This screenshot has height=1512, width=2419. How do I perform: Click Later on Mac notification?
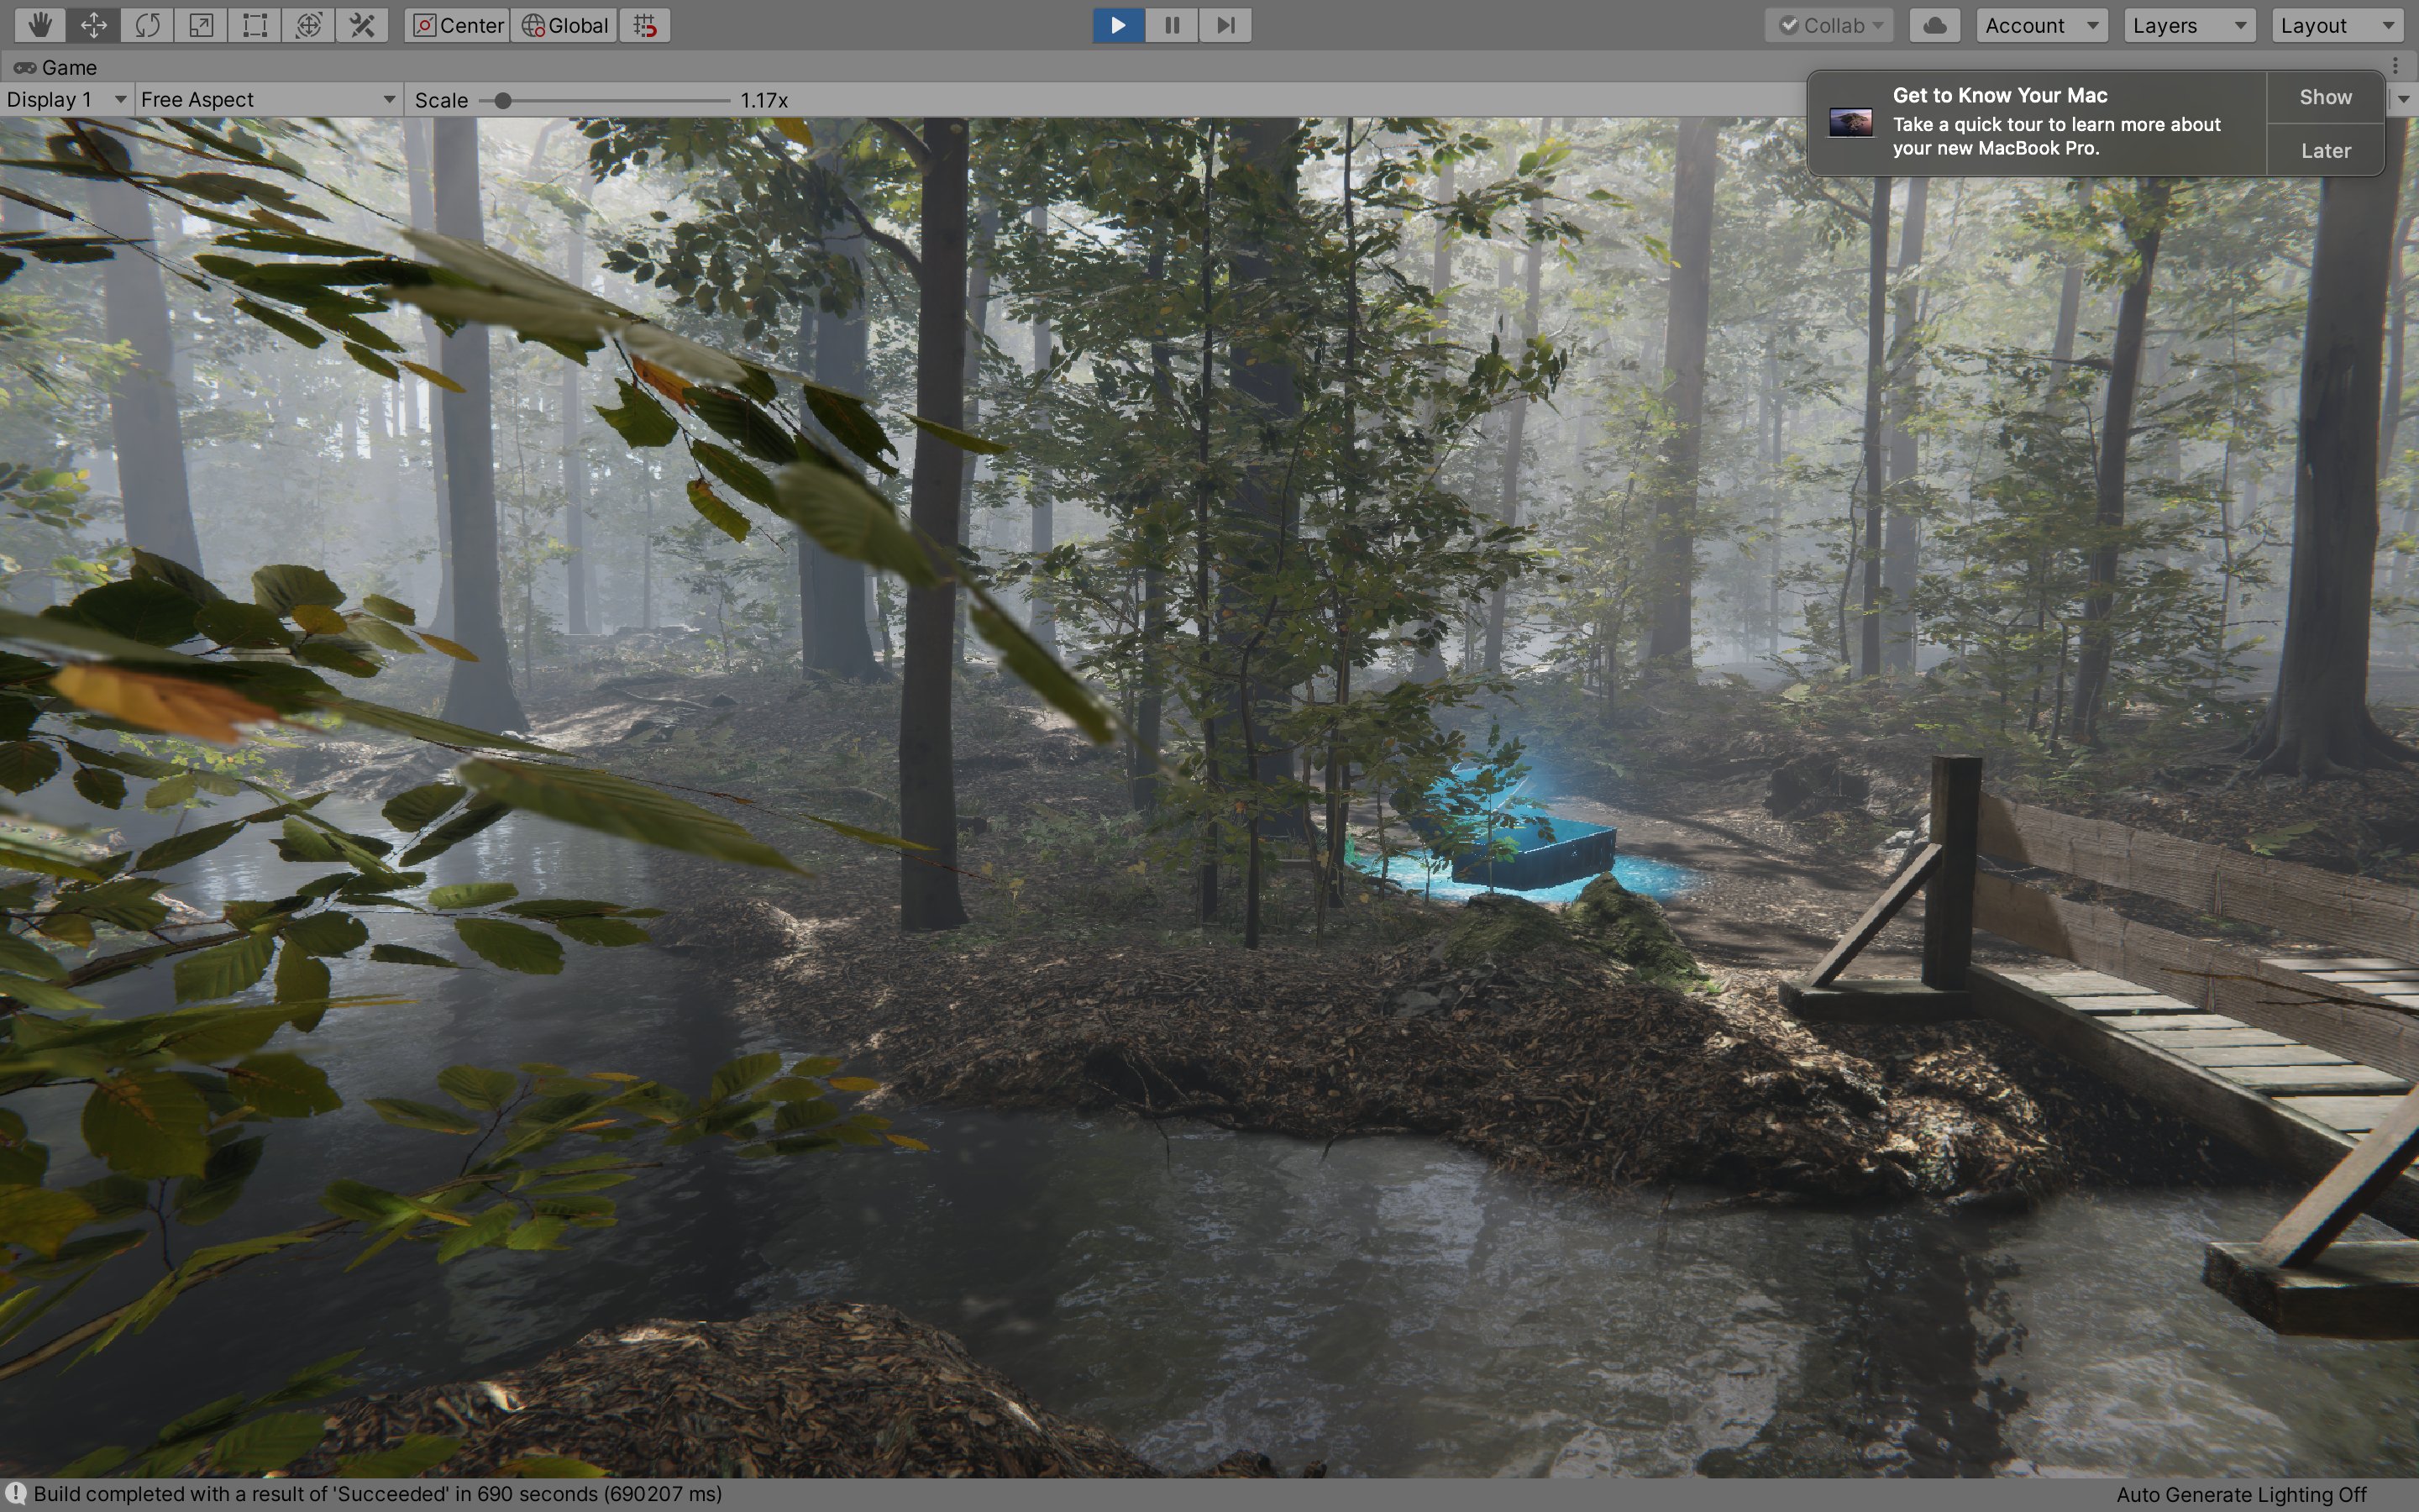click(2325, 150)
